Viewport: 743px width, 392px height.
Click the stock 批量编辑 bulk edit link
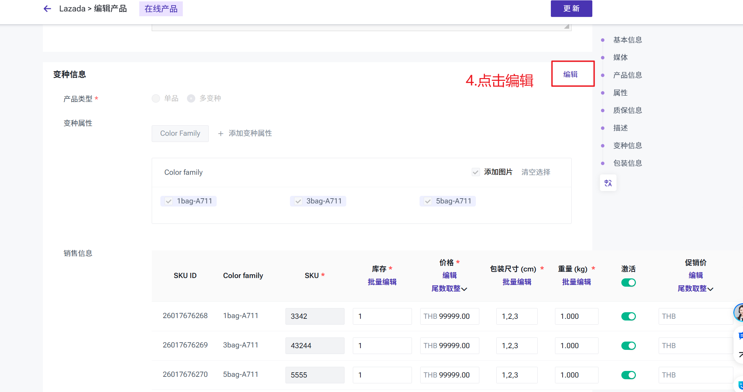[382, 282]
